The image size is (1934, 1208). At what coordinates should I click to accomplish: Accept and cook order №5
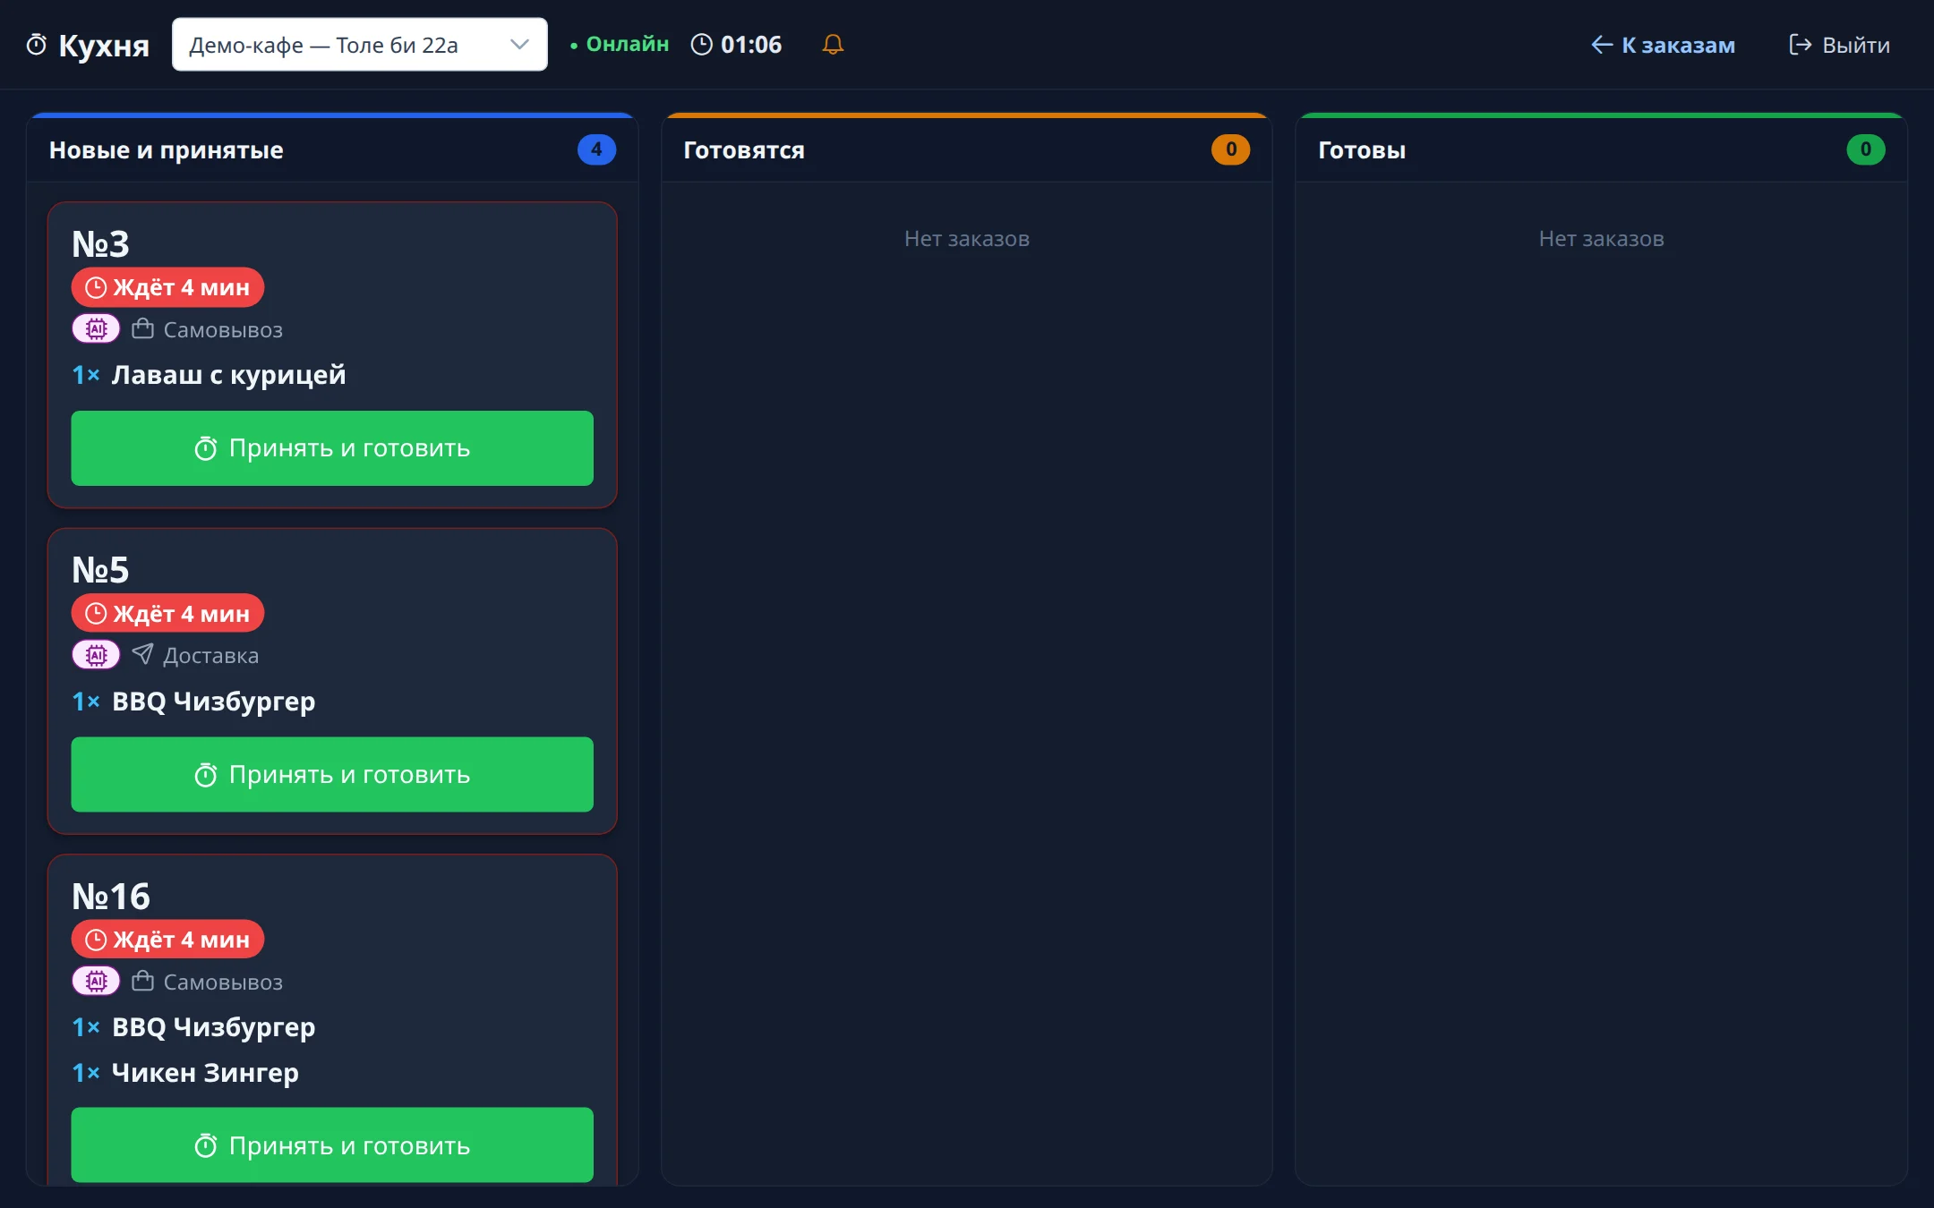point(332,775)
